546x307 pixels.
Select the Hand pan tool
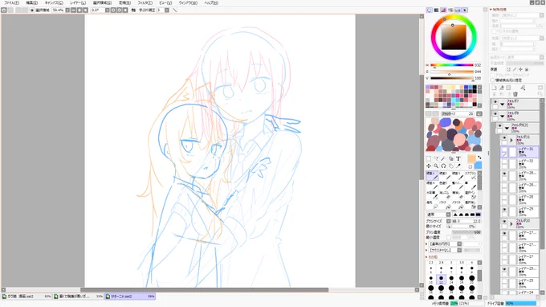point(451,166)
